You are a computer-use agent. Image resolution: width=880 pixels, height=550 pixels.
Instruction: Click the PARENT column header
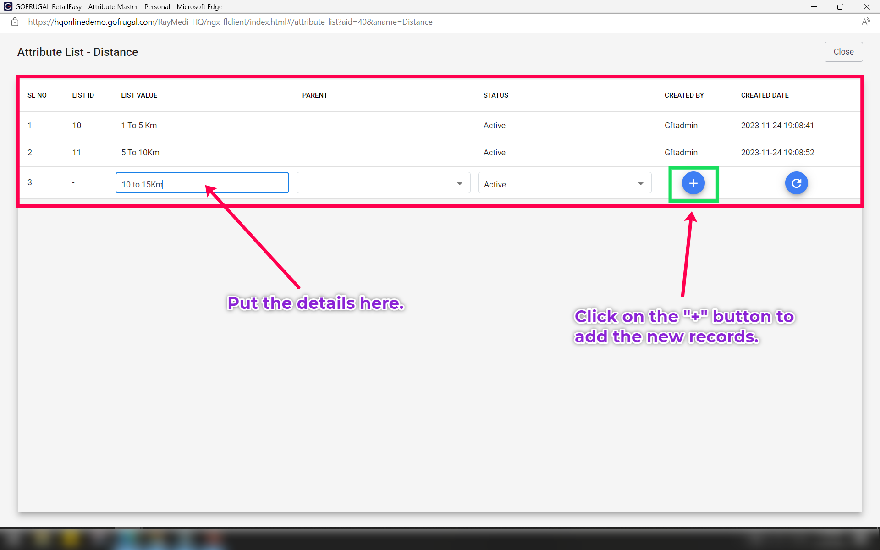(314, 95)
